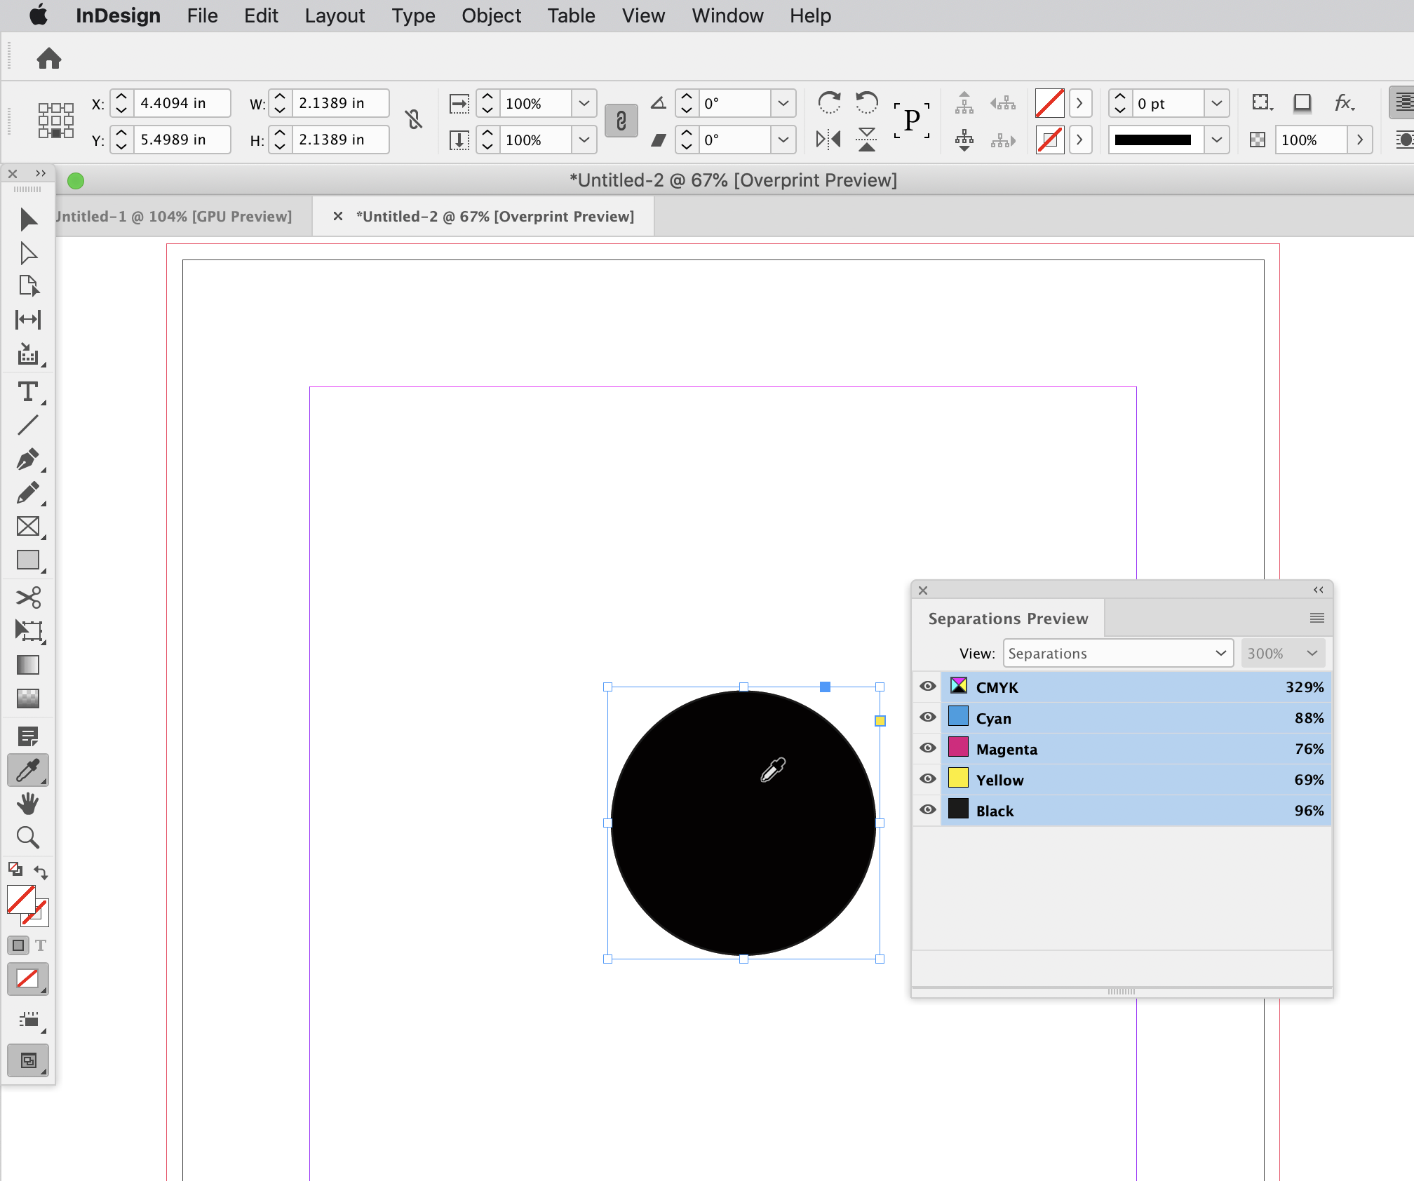Screen dimensions: 1414x1181
Task: Toggle visibility of the Black plate
Action: tap(927, 810)
